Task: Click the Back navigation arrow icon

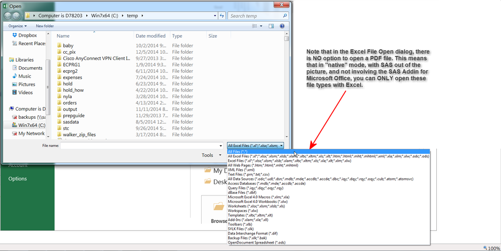Action: (8, 16)
